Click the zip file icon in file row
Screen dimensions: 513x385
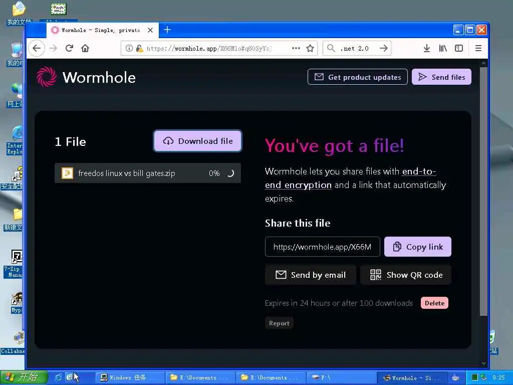[x=68, y=173]
